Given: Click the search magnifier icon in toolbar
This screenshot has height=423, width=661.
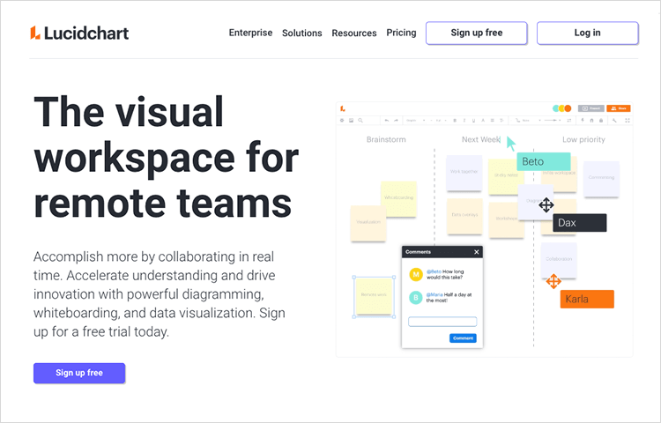Looking at the screenshot, I should pyautogui.click(x=360, y=120).
